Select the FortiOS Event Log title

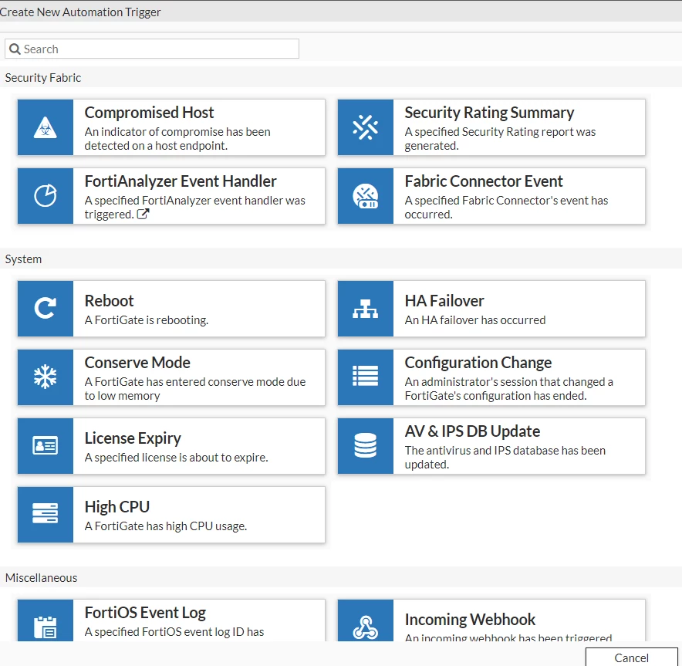click(x=145, y=613)
